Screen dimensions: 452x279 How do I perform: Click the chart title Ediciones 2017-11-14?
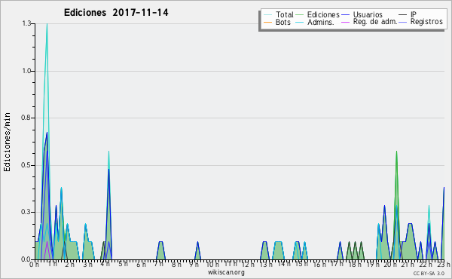click(x=116, y=13)
